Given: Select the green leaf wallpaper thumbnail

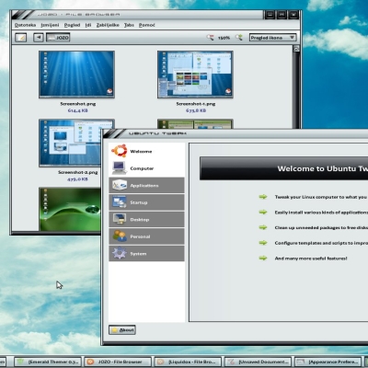Looking at the screenshot, I should [70, 209].
